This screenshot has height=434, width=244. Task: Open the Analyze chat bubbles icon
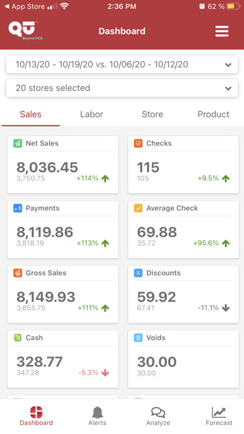(x=158, y=412)
